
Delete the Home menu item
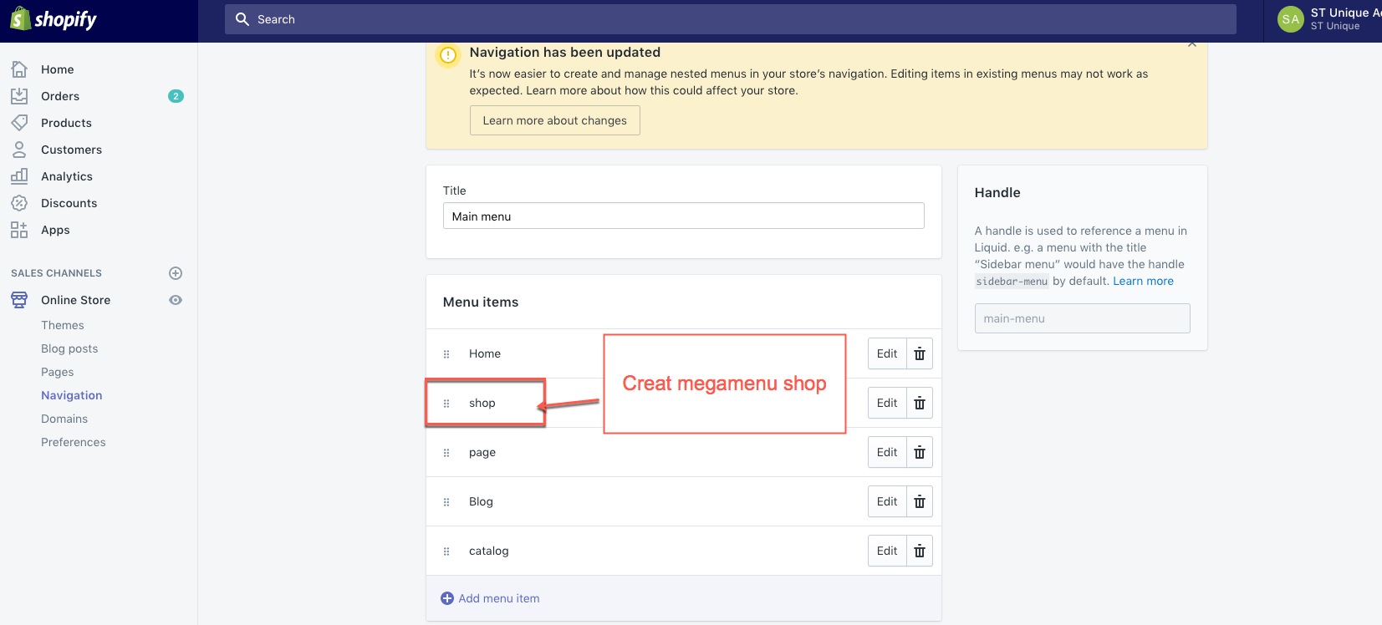click(920, 353)
